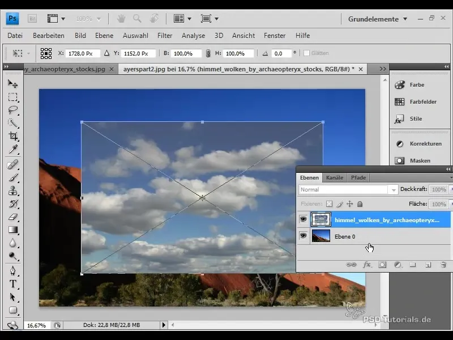This screenshot has width=453, height=340.
Task: Select the Move tool
Action: pos(12,84)
